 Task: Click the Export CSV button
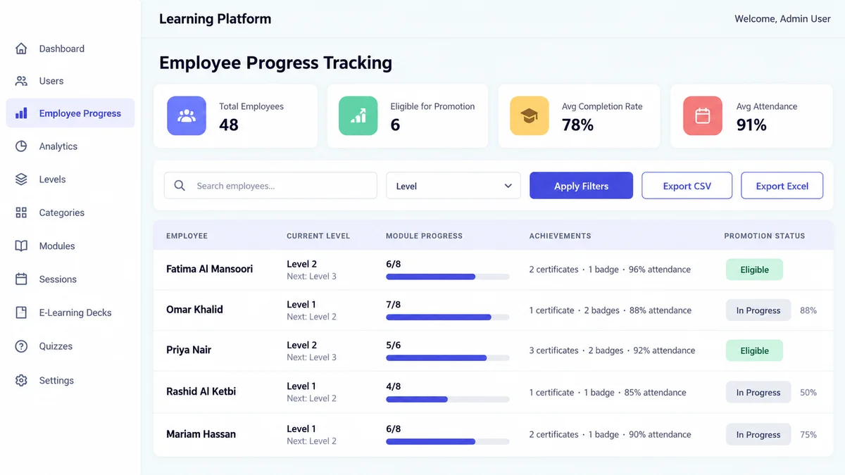[x=687, y=186]
